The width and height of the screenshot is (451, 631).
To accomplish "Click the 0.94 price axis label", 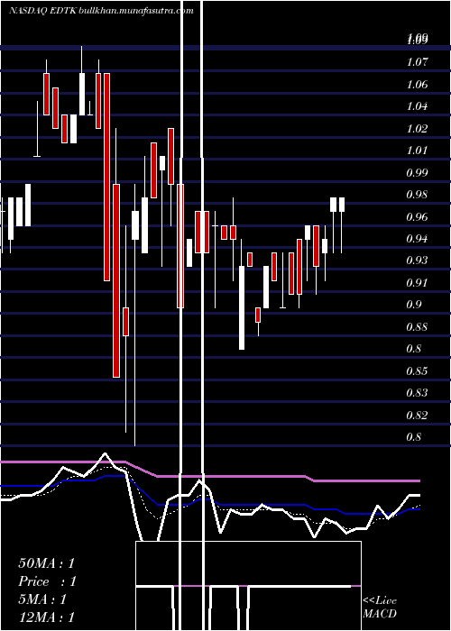I will click(417, 239).
